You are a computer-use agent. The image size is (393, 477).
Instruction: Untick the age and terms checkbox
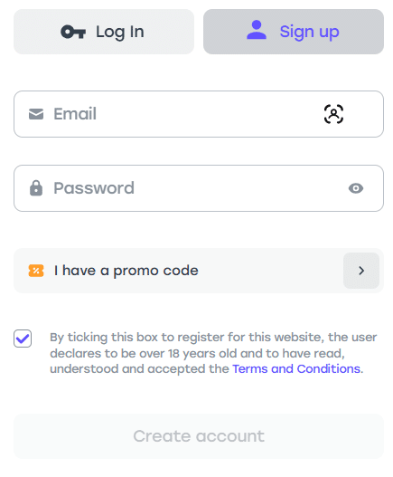[x=23, y=339]
